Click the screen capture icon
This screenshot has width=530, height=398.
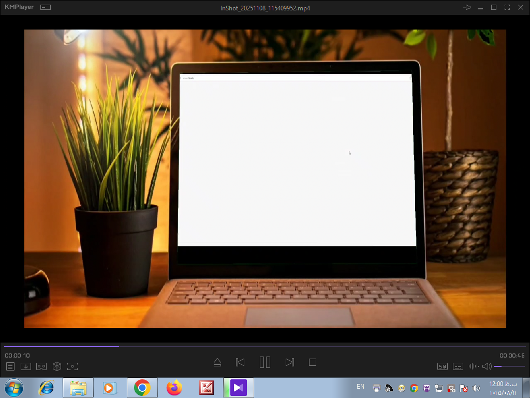click(72, 366)
